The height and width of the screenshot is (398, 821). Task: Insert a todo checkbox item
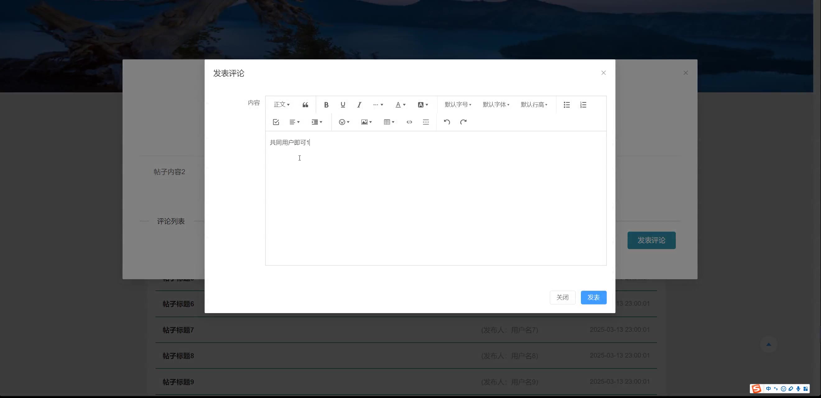(x=276, y=122)
